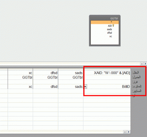147x137 pixels.
Task: Open the Append To dropdown arrow beside sads
Action: [85, 87]
